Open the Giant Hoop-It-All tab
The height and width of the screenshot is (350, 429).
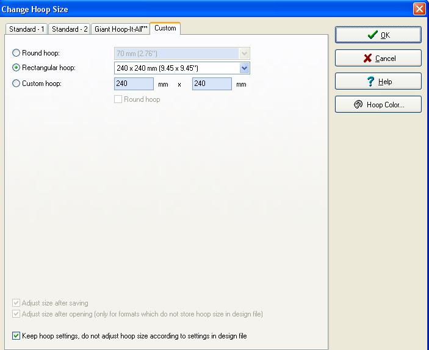pyautogui.click(x=121, y=29)
